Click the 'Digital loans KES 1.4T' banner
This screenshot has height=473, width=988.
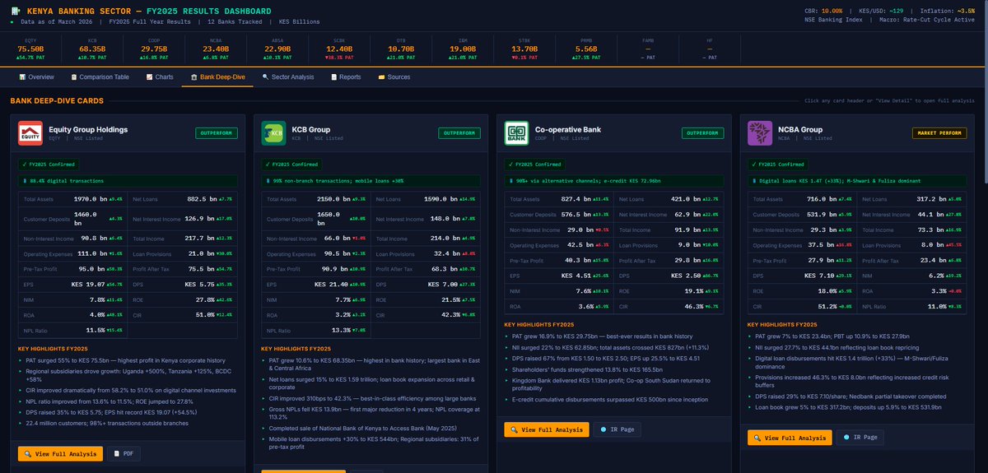pyautogui.click(x=857, y=179)
